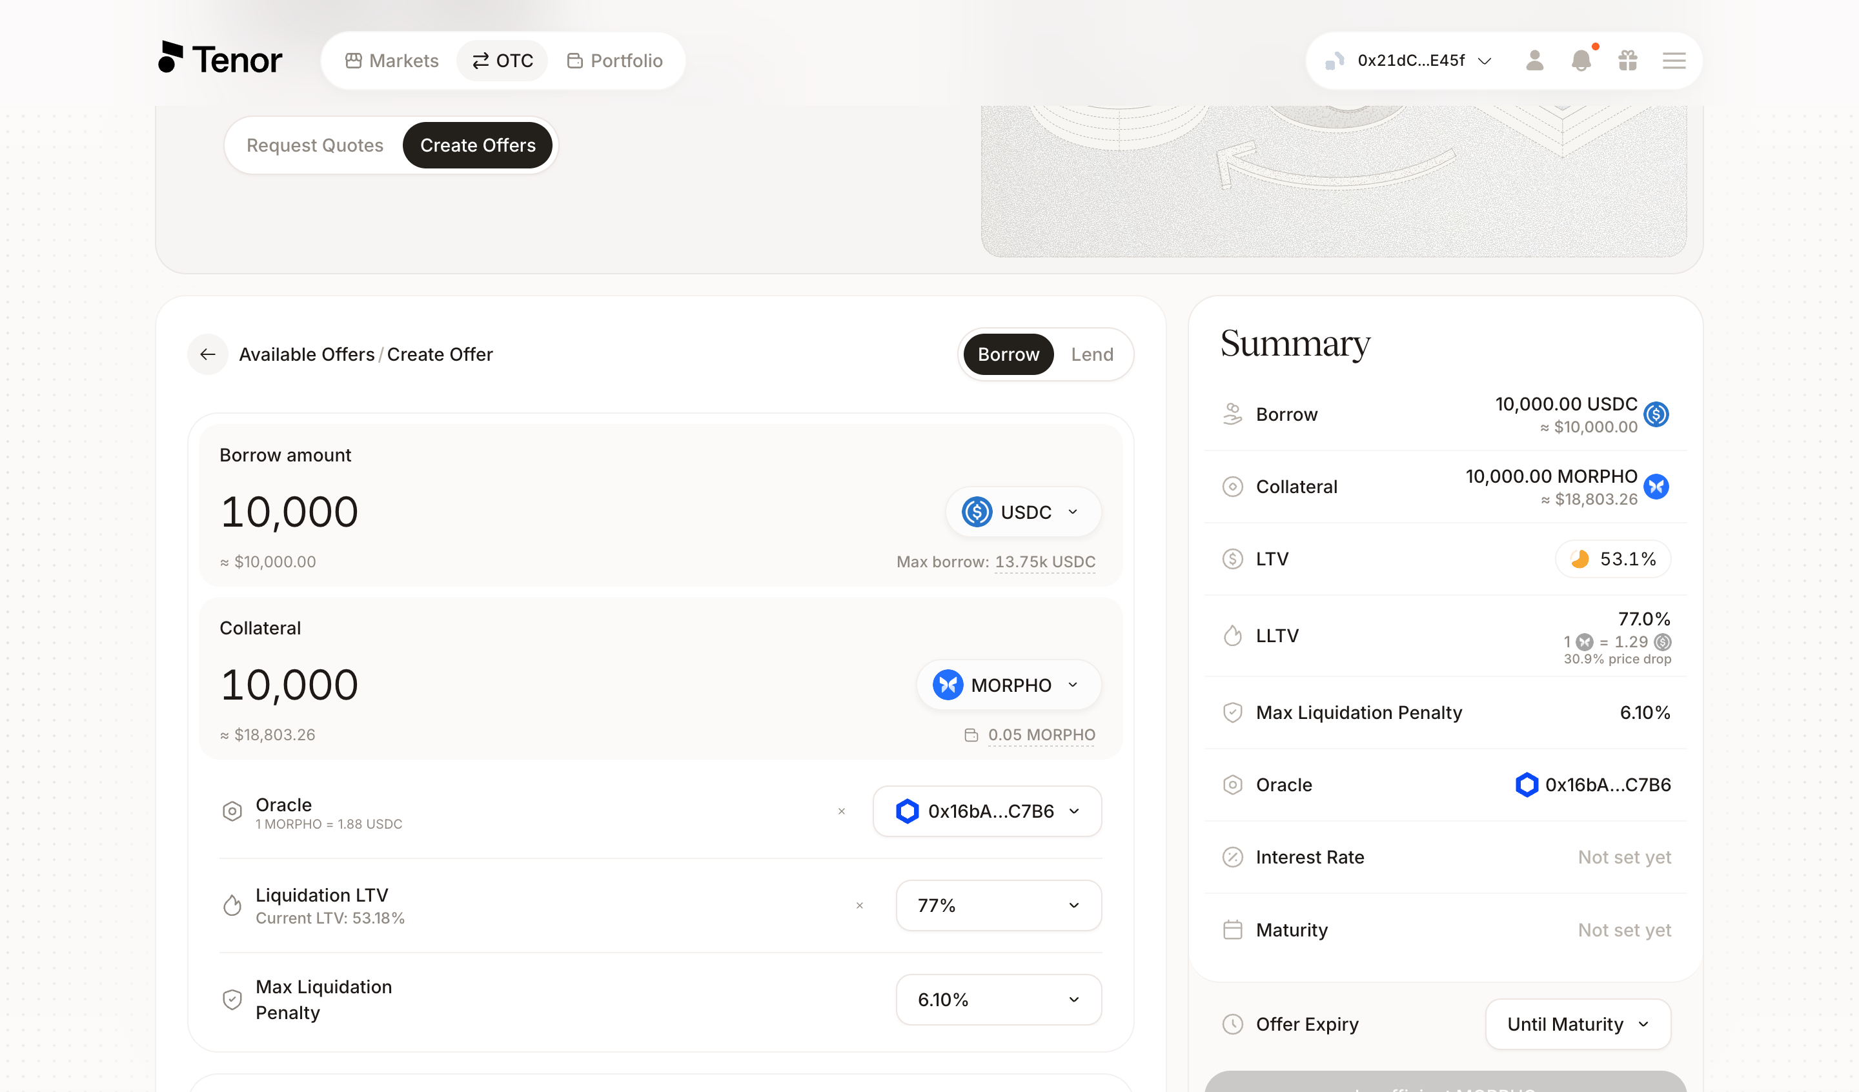Click the Create Offer breadcrumb
This screenshot has height=1092, width=1859.
440,354
